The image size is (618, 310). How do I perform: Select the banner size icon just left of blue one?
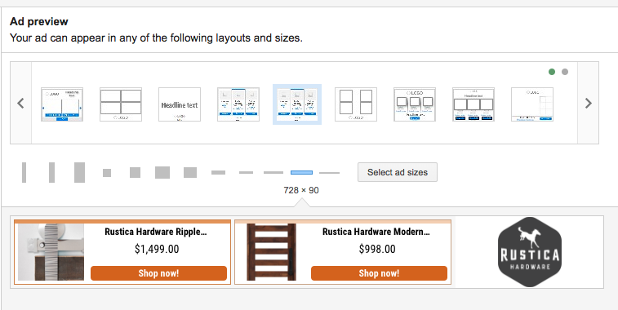[273, 172]
